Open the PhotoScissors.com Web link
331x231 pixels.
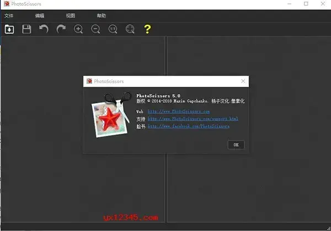tap(179, 112)
